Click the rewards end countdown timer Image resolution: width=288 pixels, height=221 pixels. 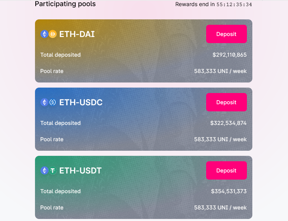(x=234, y=4)
